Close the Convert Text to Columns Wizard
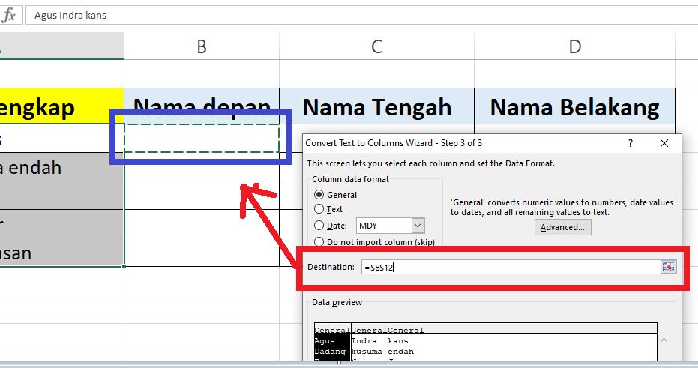This screenshot has width=698, height=368. click(x=664, y=143)
